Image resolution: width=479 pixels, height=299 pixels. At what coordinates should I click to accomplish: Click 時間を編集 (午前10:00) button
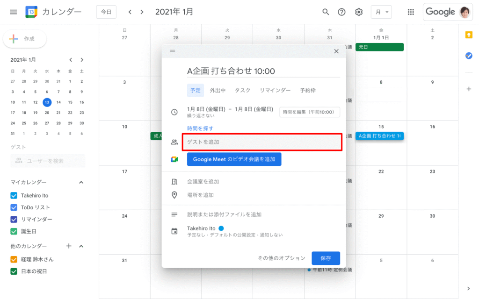click(x=310, y=112)
